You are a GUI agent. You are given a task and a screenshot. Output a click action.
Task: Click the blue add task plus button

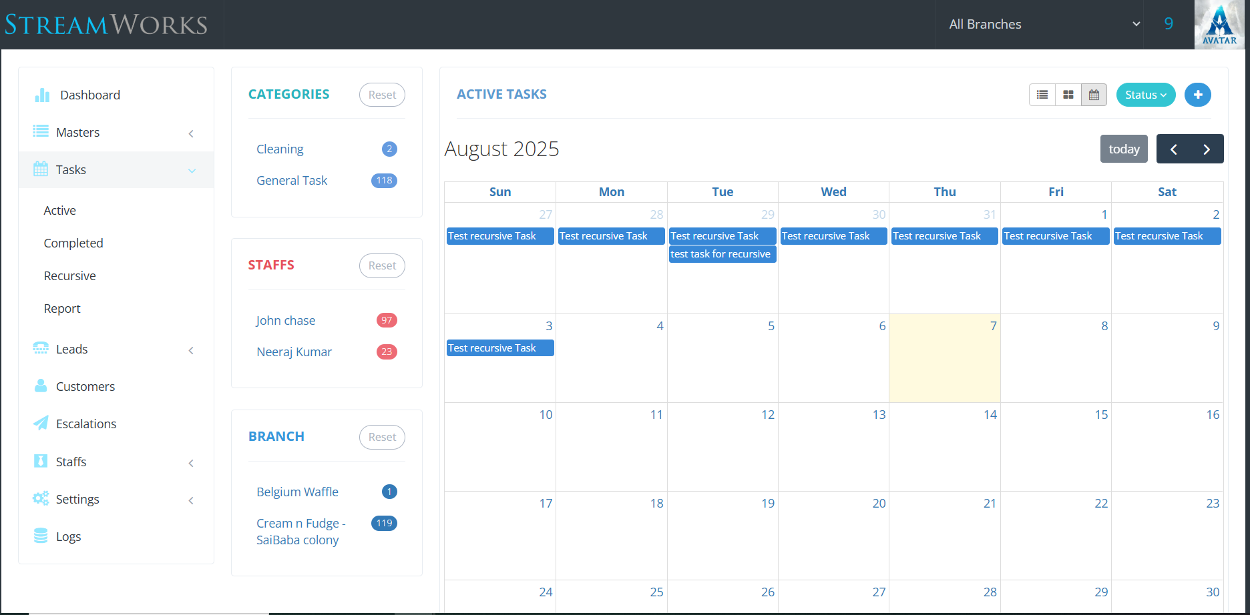click(1197, 95)
